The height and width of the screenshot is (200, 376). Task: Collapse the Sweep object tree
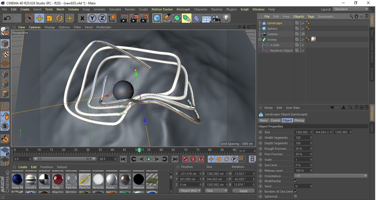260,40
